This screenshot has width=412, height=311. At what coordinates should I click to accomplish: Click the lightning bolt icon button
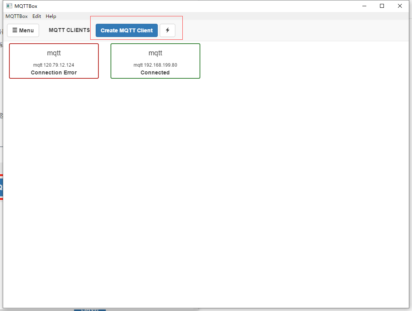[168, 30]
